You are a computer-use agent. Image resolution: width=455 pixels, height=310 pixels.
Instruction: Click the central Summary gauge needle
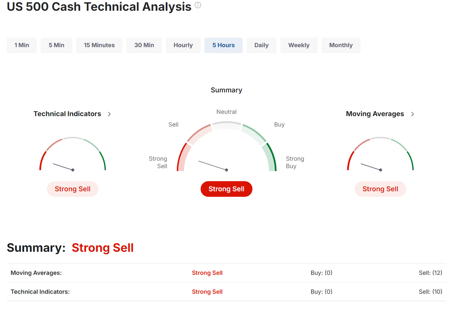click(x=213, y=165)
